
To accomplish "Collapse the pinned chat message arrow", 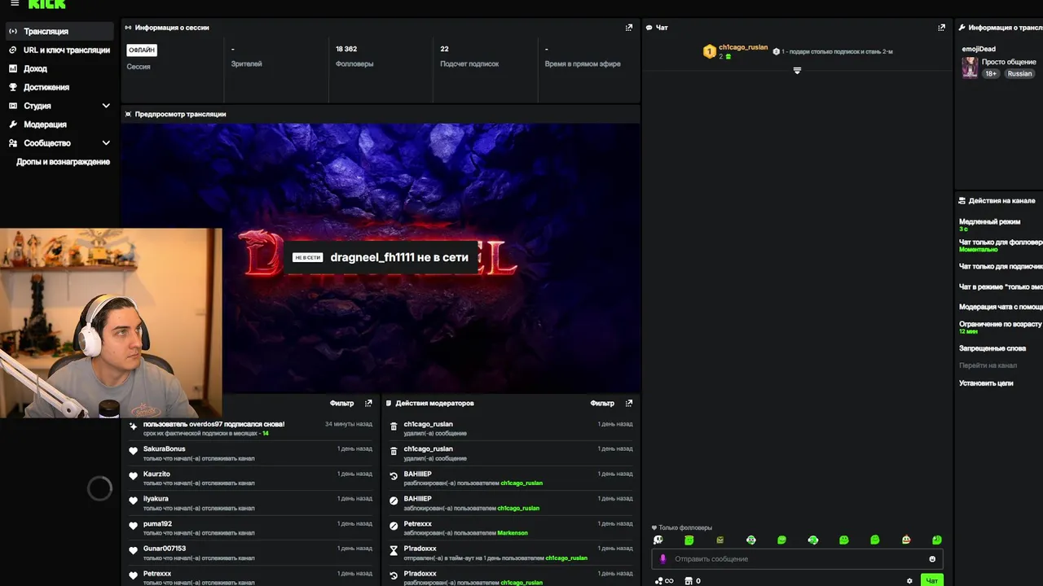I will tap(797, 71).
